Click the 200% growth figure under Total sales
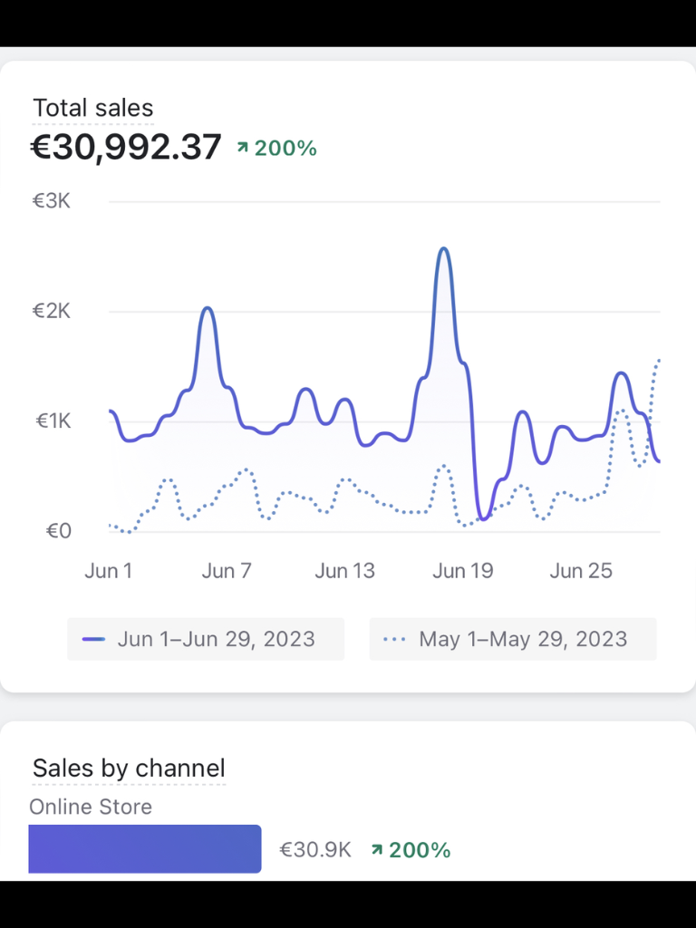The width and height of the screenshot is (696, 928). [x=285, y=148]
